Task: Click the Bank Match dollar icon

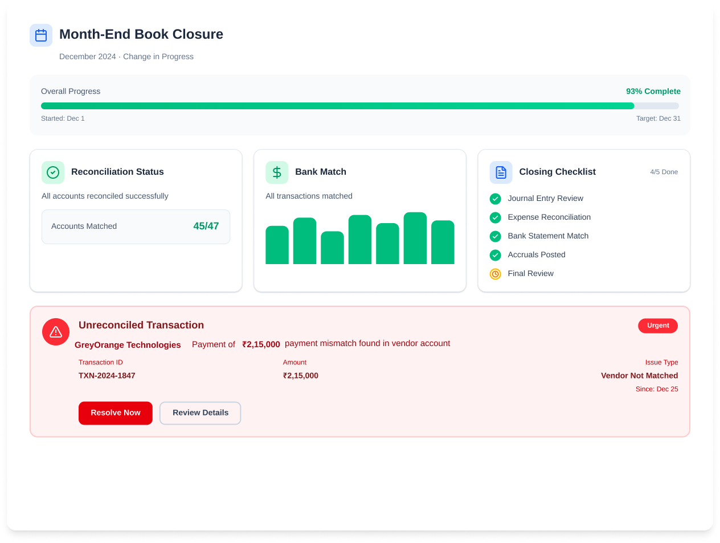Action: coord(277,172)
